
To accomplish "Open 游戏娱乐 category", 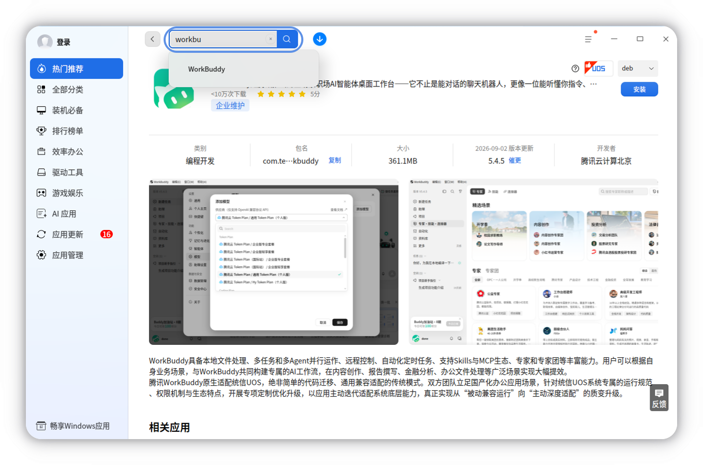I will [77, 193].
